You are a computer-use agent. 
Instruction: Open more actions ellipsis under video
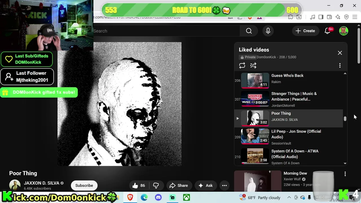point(224,186)
